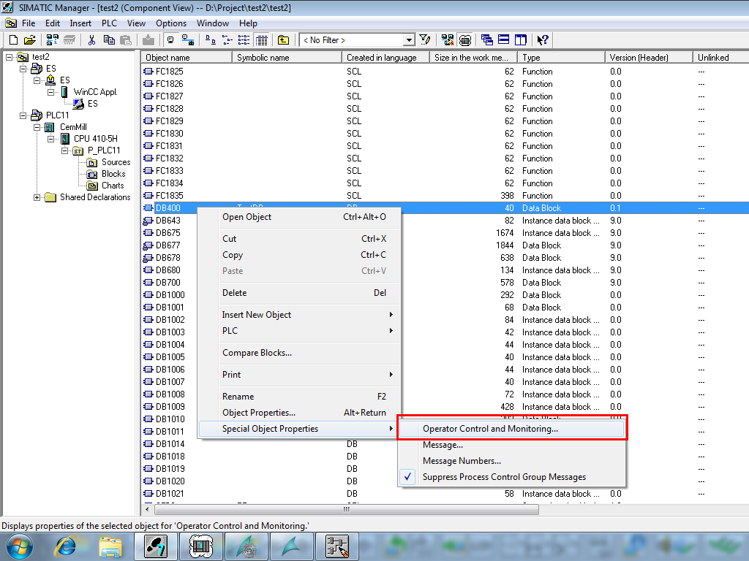Image resolution: width=749 pixels, height=561 pixels.
Task: Collapse the P_PLC11 program node
Action: pos(64,150)
